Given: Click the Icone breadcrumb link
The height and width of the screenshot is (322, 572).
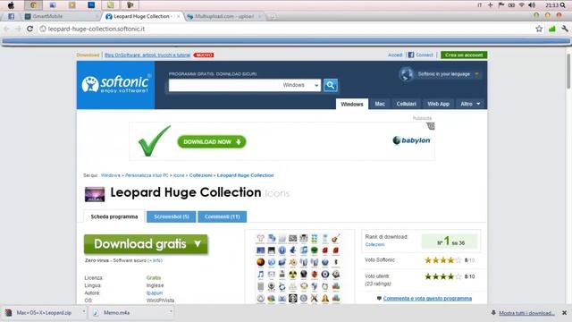Looking at the screenshot, I should [179, 175].
